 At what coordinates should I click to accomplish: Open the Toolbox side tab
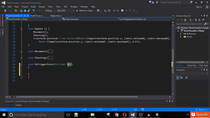pos(2,32)
